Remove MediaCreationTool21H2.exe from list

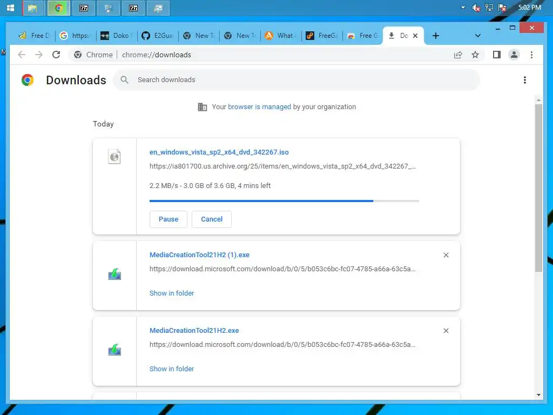click(446, 331)
